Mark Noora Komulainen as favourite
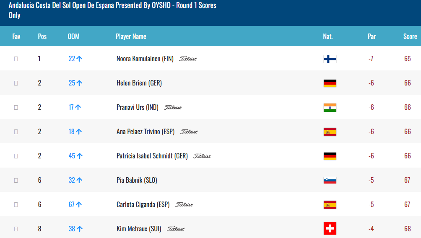Viewport: 421px width, 238px height. tap(16, 59)
